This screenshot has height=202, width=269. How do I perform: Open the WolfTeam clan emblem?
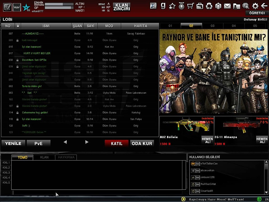pyautogui.click(x=17, y=7)
